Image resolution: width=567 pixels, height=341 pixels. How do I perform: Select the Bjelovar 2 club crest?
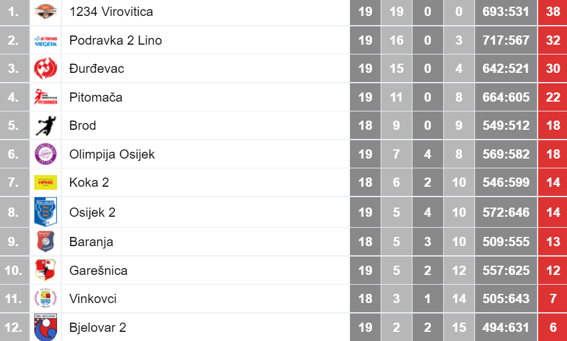45,328
